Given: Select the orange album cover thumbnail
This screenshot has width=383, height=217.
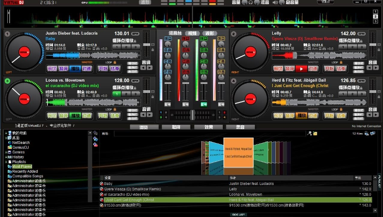Looking at the screenshot, I should [238, 152].
